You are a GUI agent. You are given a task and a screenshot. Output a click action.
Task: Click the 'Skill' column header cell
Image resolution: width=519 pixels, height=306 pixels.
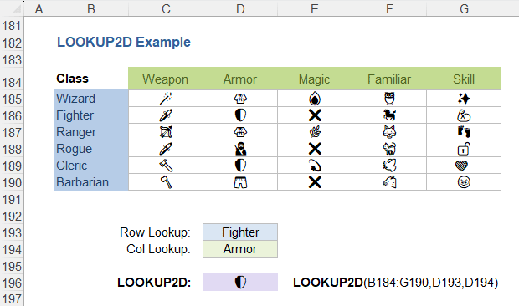(x=464, y=79)
